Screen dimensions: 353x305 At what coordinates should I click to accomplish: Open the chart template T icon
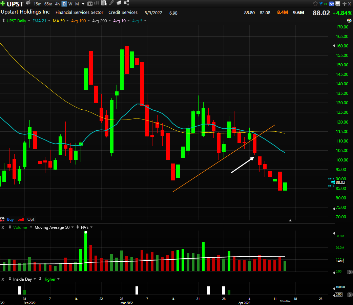(x=90, y=4)
